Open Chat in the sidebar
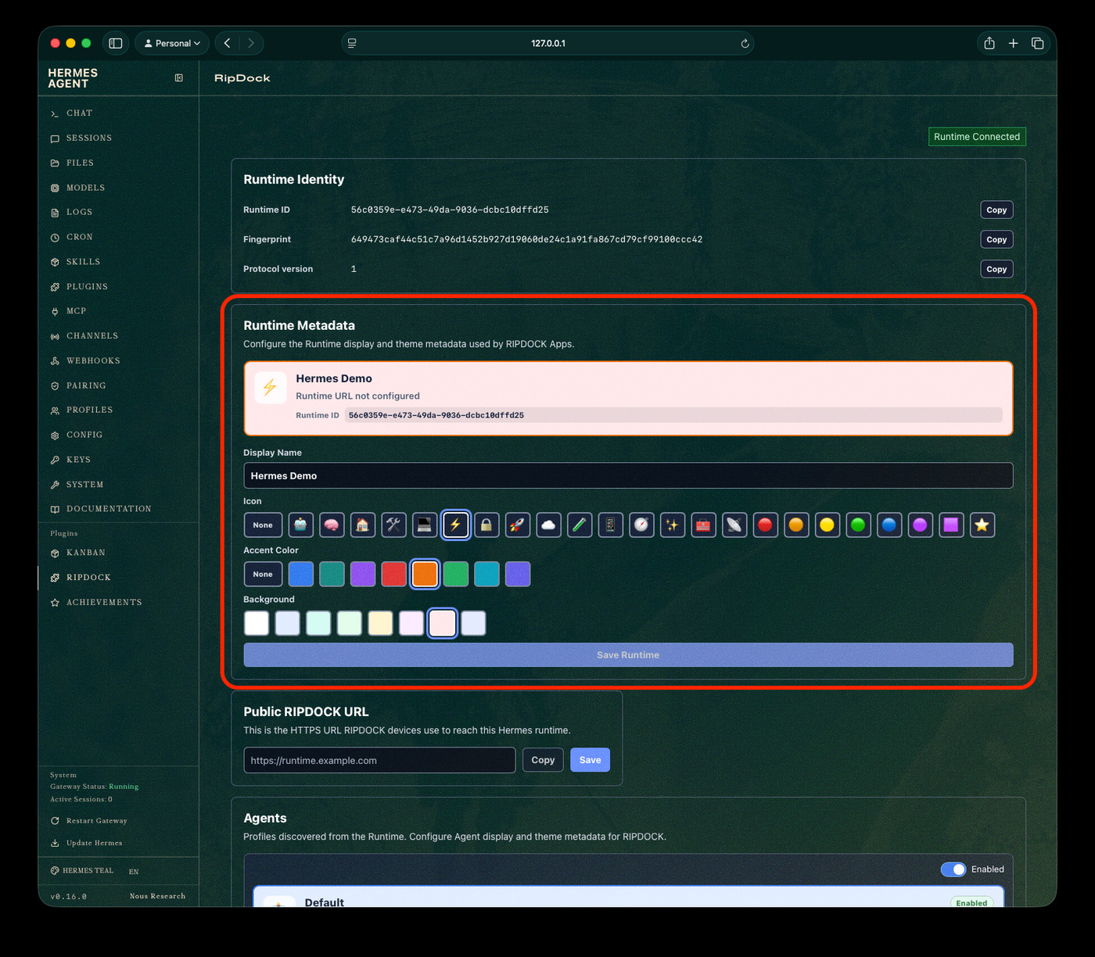 (x=118, y=113)
